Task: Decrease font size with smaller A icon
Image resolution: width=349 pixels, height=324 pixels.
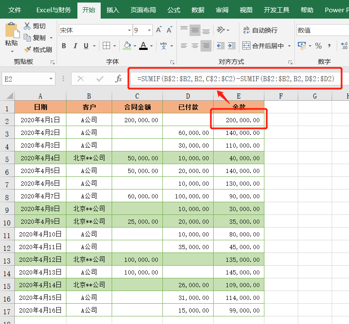Action: point(170,30)
